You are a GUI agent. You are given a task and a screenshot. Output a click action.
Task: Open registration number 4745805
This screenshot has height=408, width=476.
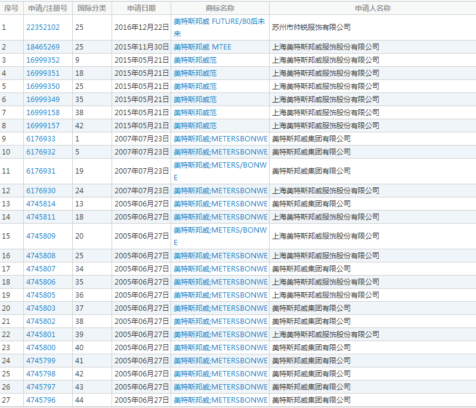click(x=41, y=295)
